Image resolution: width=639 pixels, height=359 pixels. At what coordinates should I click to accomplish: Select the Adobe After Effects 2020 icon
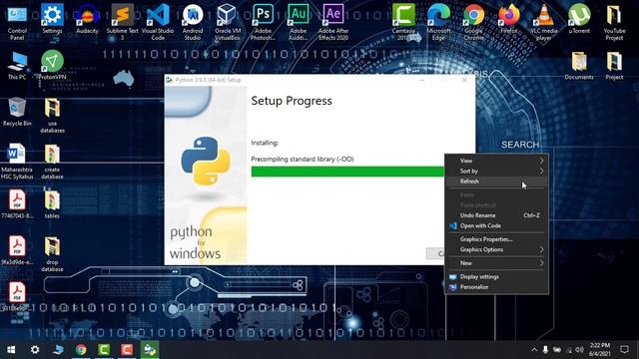[333, 22]
